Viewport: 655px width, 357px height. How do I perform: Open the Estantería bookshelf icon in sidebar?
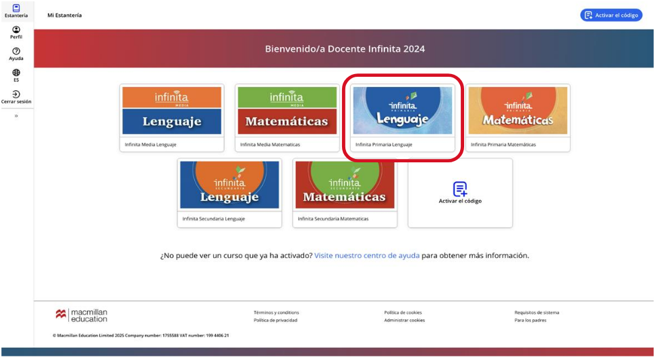tap(16, 9)
